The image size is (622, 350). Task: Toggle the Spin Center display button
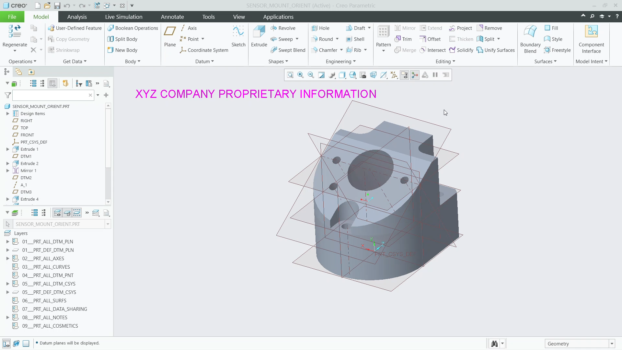coord(415,75)
